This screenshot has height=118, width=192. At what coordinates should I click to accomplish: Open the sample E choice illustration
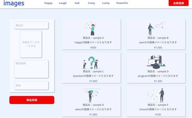156,95
